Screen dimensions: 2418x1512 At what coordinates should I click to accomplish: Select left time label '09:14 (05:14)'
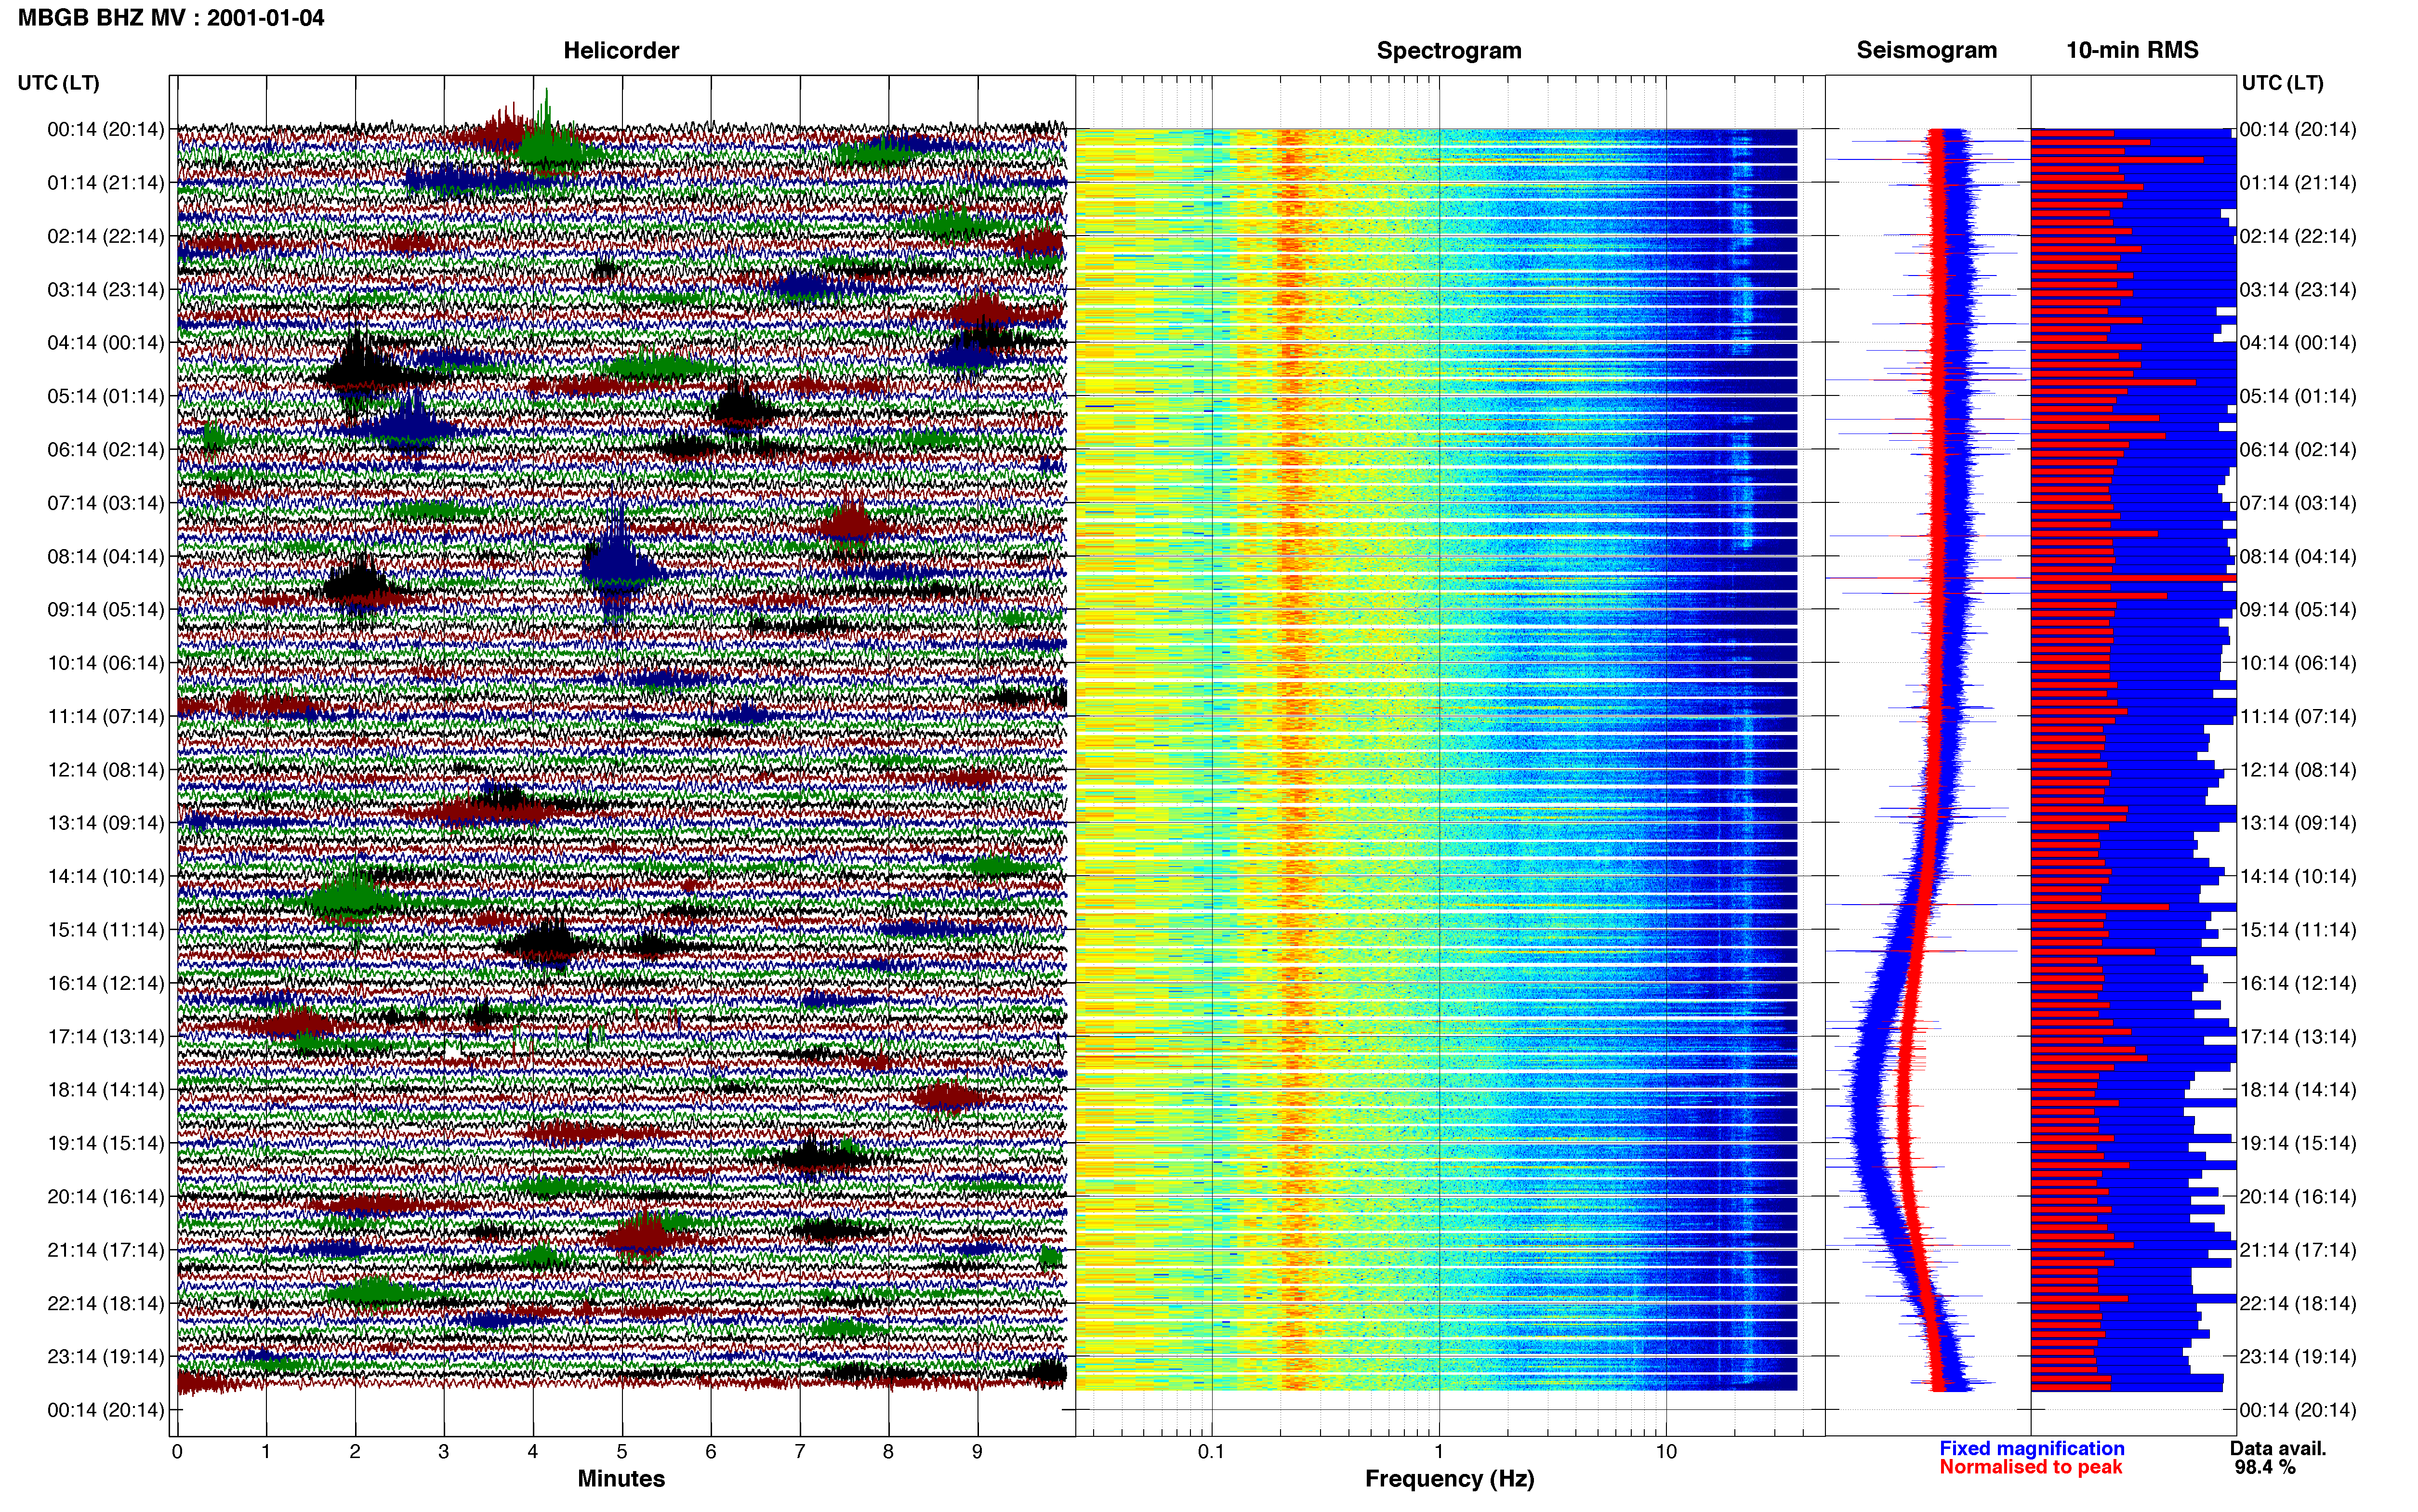pos(106,610)
